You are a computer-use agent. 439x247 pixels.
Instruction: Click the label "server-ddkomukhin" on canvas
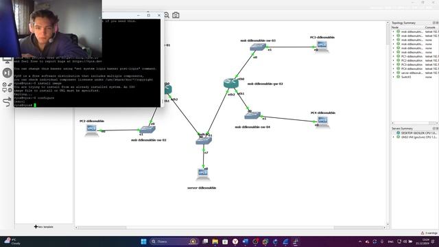[202, 188]
